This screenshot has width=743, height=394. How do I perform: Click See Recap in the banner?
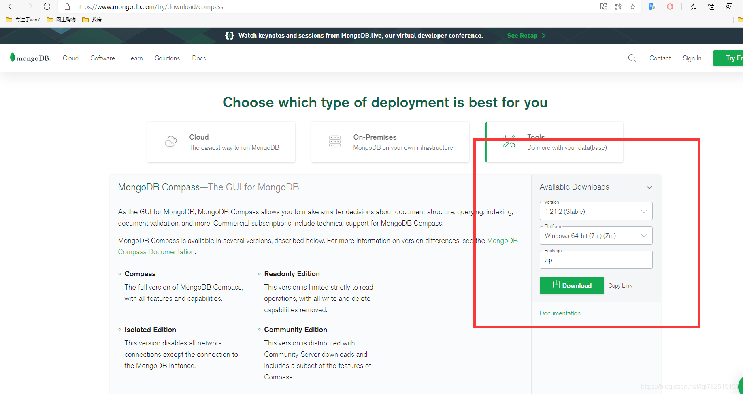tap(522, 36)
